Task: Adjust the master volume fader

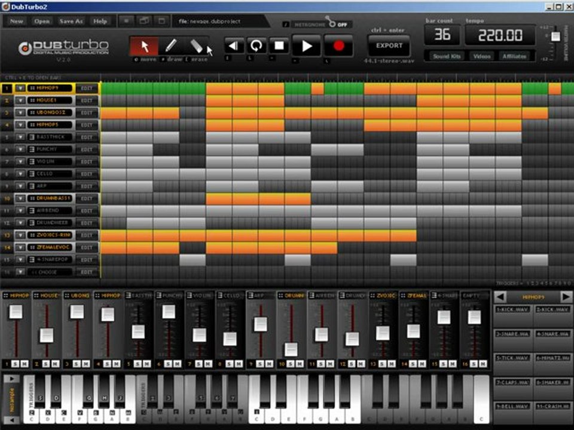Action: [555, 36]
